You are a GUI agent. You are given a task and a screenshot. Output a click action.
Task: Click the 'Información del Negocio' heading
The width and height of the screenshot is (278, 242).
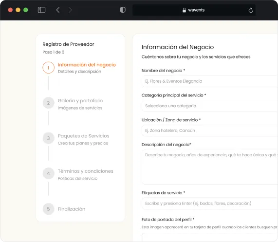pos(178,47)
